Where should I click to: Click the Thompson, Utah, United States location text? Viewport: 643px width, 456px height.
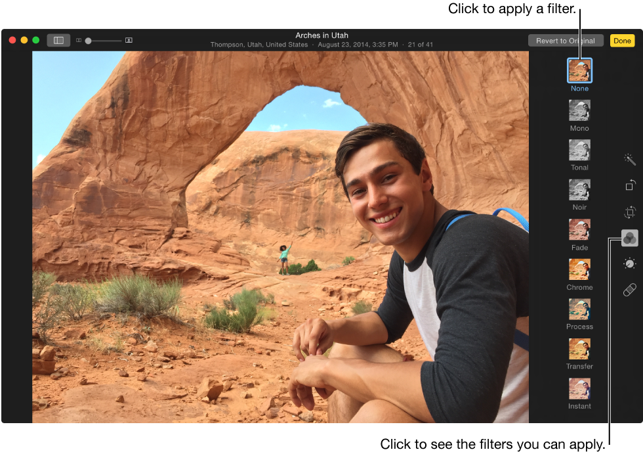259,45
